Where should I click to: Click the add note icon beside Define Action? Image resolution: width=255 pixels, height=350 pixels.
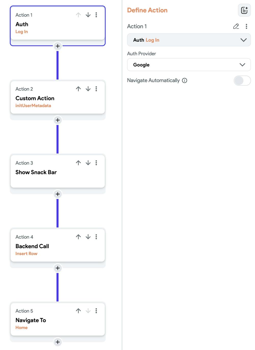point(244,10)
